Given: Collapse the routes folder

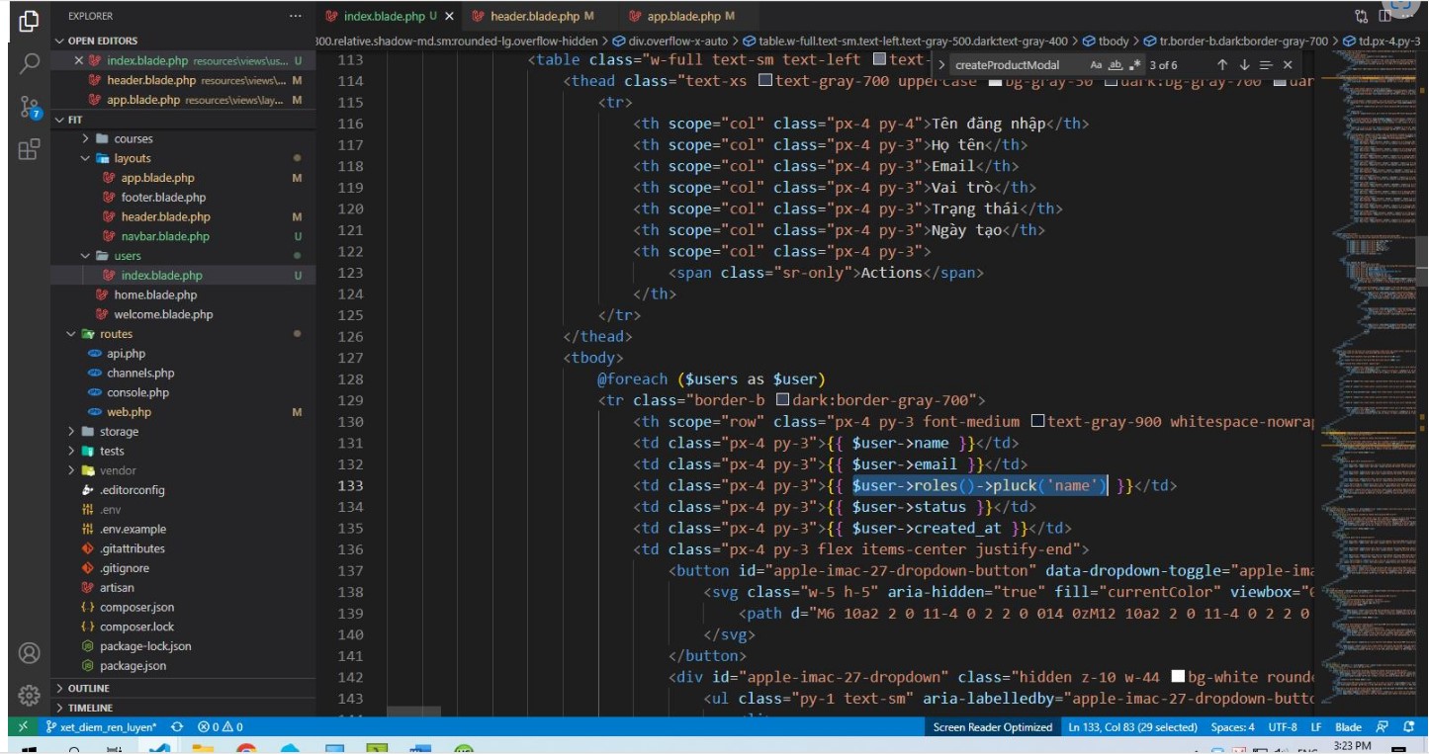Looking at the screenshot, I should 116,334.
